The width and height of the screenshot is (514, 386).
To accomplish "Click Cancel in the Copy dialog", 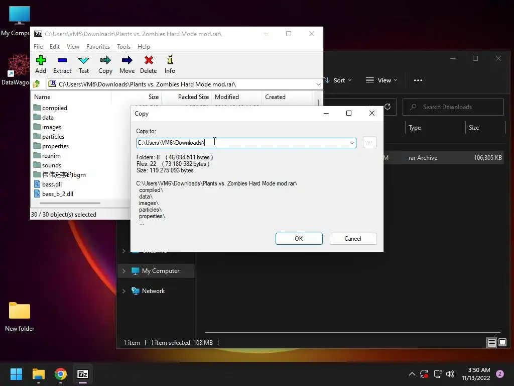I will (353, 239).
